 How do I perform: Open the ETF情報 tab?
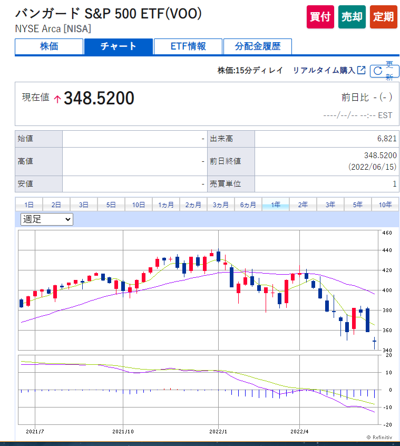click(x=188, y=46)
